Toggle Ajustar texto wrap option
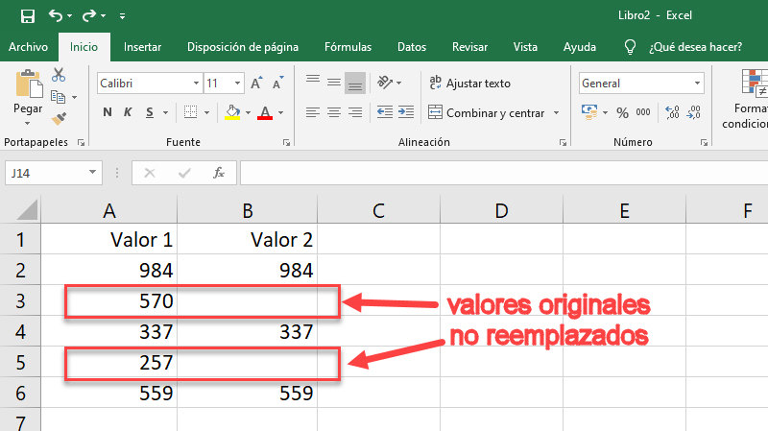This screenshot has height=431, width=768. tap(469, 84)
